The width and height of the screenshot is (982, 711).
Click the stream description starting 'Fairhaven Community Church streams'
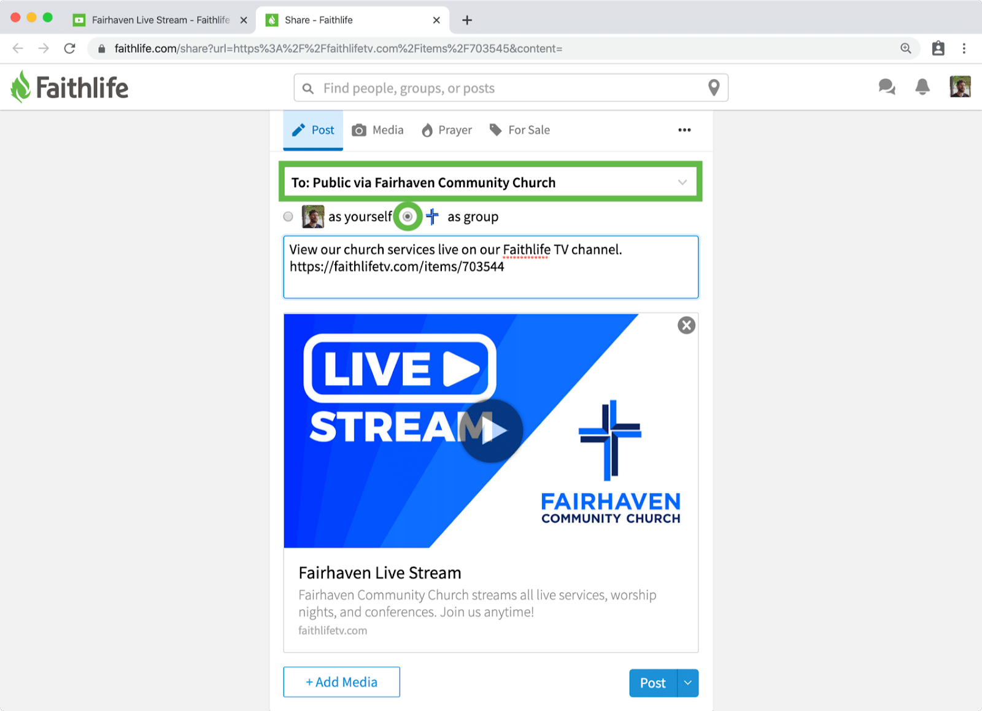tap(477, 604)
